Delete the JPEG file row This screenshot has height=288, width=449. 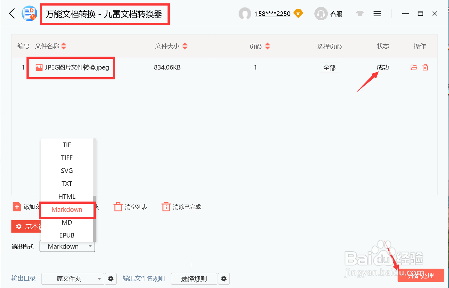click(425, 67)
